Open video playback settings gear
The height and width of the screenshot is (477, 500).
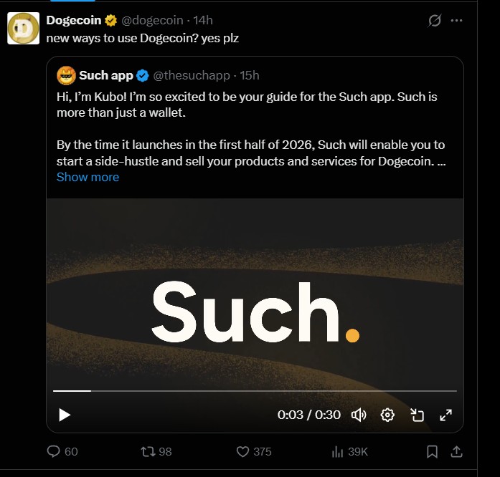tap(387, 415)
